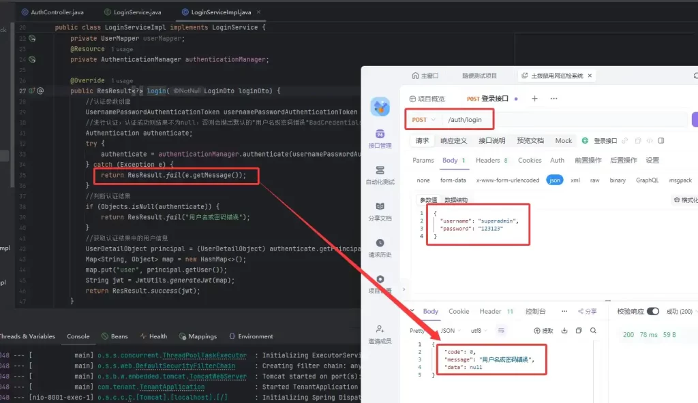Click the 提取 button in response toolbar

pos(543,330)
